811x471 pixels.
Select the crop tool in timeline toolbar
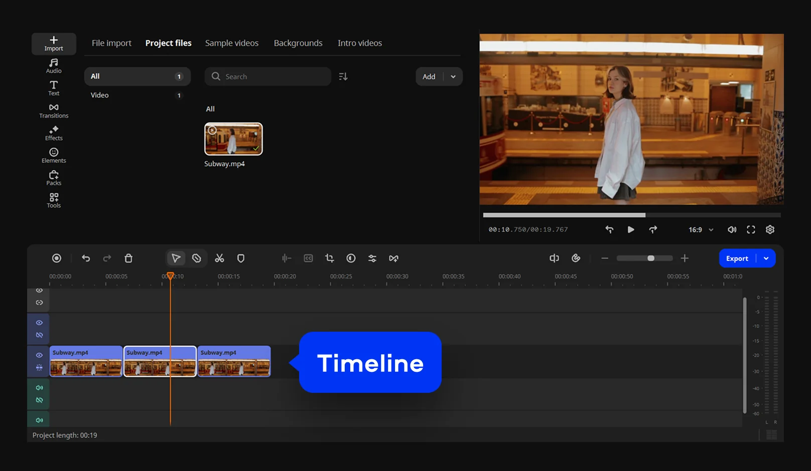tap(330, 258)
